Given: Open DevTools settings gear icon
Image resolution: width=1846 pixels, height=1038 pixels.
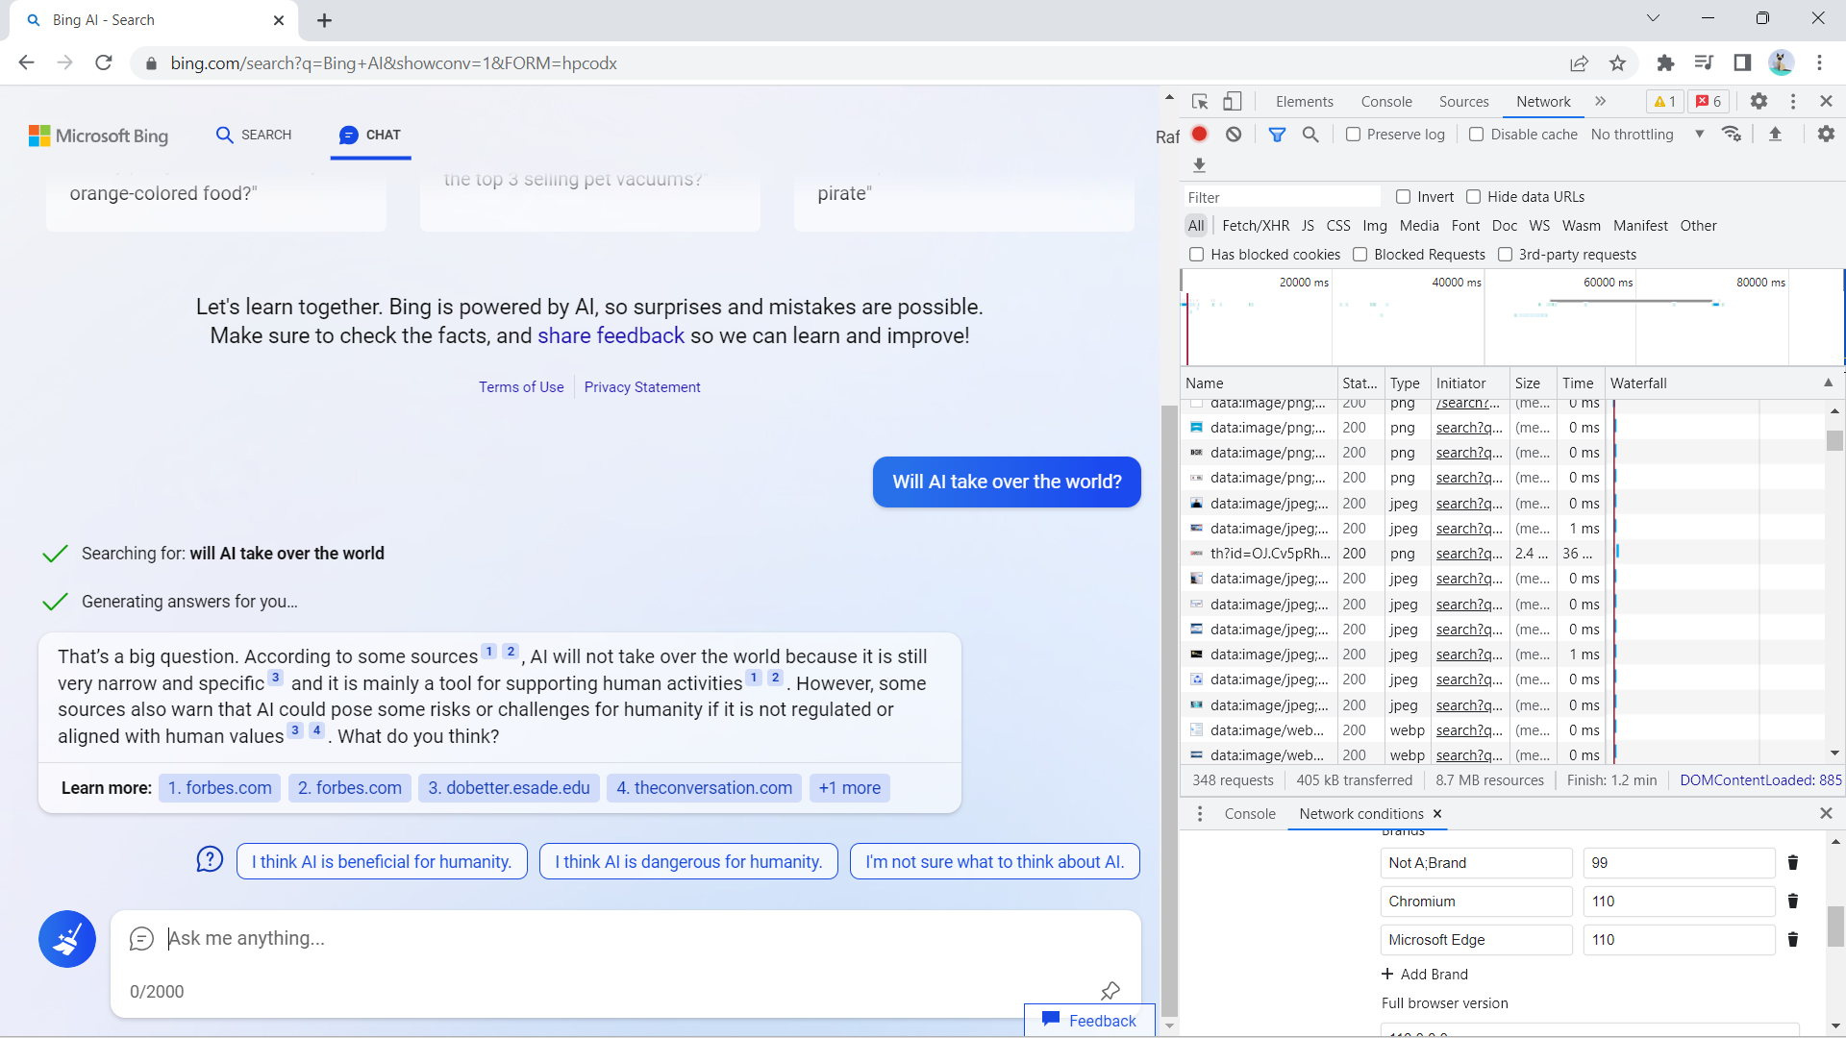Looking at the screenshot, I should (1759, 102).
